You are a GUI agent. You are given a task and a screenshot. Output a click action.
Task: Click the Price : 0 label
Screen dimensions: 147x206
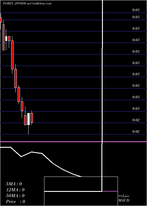click(15, 202)
